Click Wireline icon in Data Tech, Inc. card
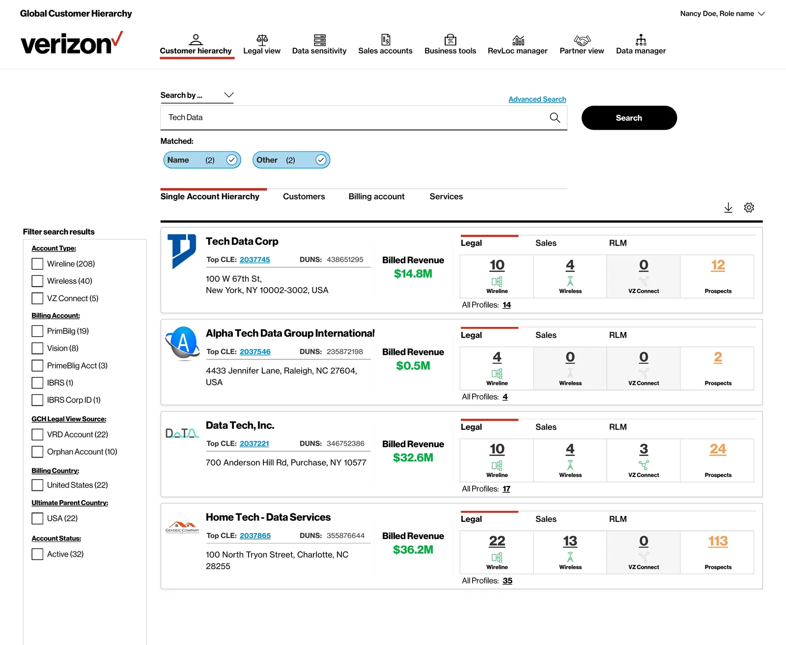The height and width of the screenshot is (645, 786). click(497, 465)
